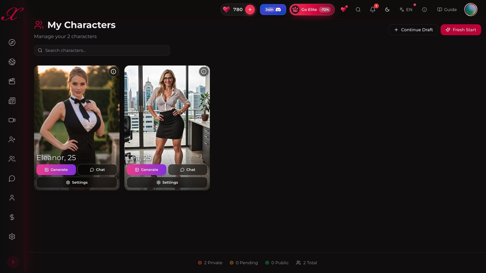Open the user avatar menu
The width and height of the screenshot is (486, 273).
471,9
